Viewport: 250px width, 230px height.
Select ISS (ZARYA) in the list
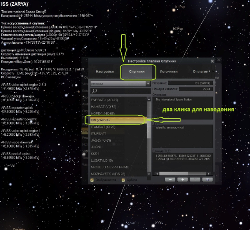tap(119, 120)
